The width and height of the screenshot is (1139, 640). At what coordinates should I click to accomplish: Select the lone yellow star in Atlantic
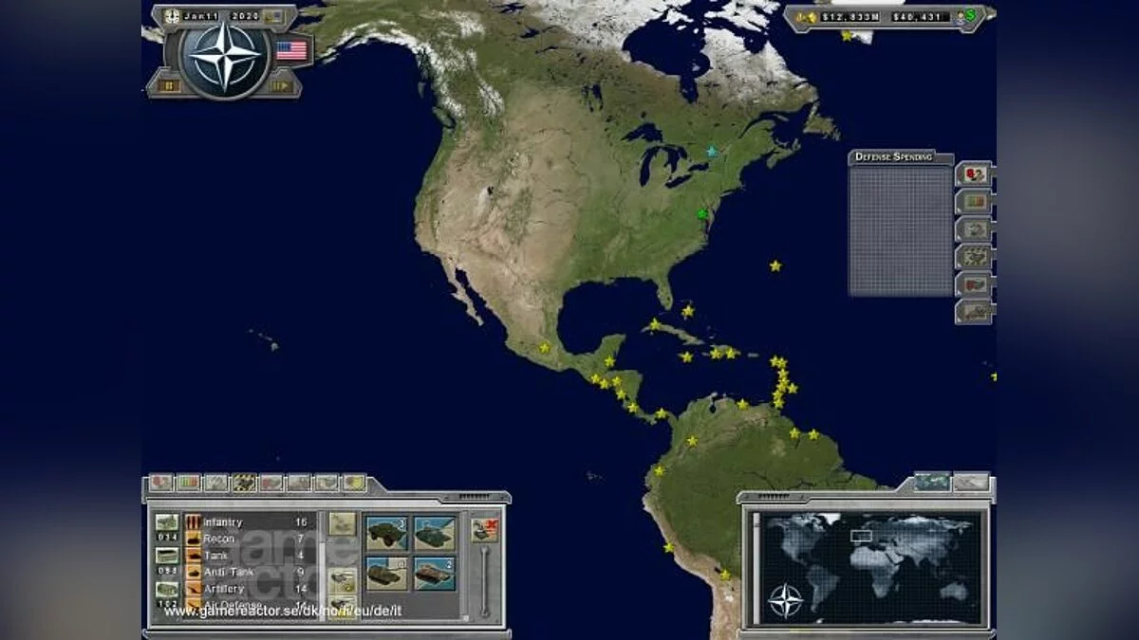click(x=775, y=265)
